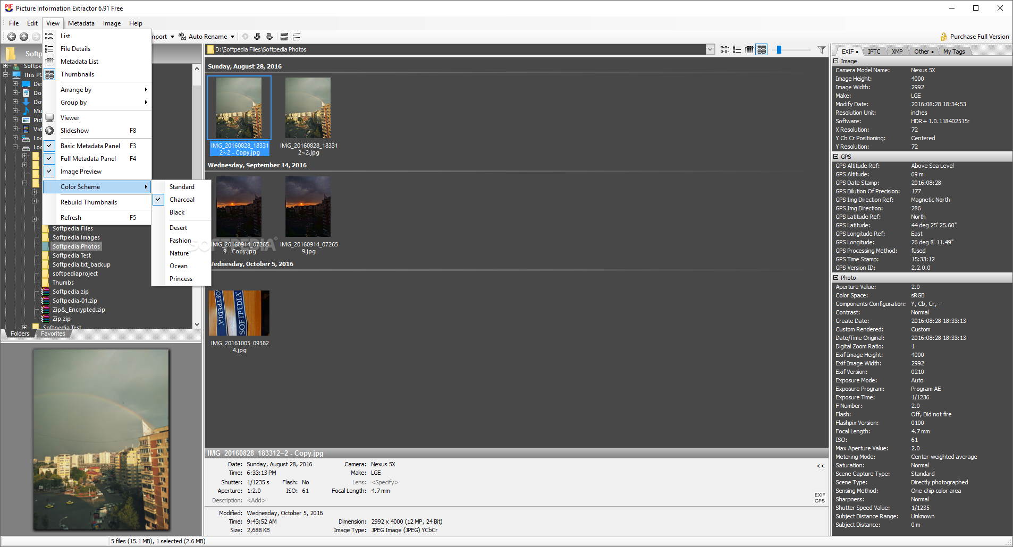Screen dimensions: 1013x547
Task: Click the Softpedia-01.zip archive icon
Action: point(46,301)
